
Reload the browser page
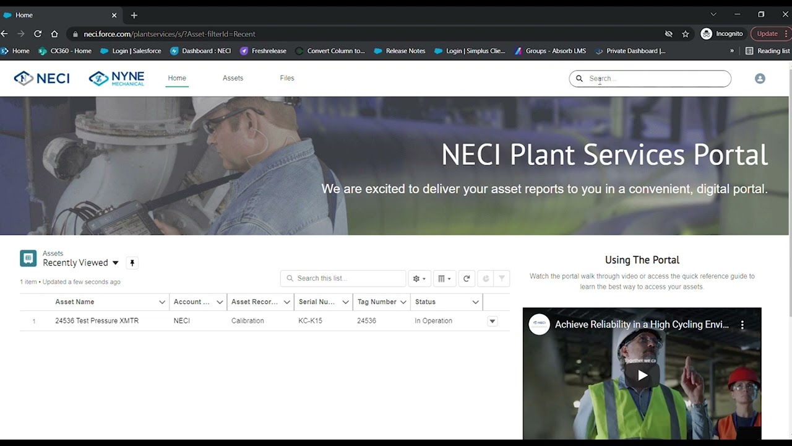coord(38,34)
